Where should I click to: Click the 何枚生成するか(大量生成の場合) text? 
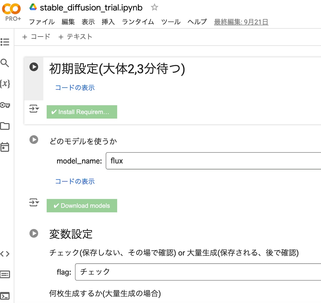tap(105, 294)
